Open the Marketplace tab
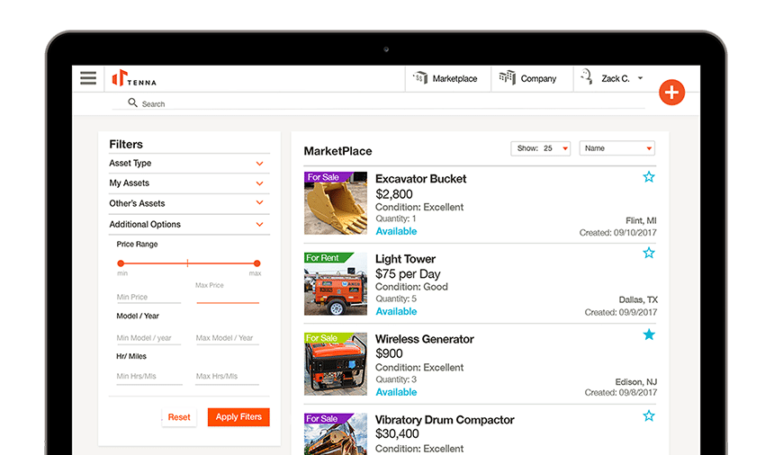The width and height of the screenshot is (774, 455). [x=447, y=78]
